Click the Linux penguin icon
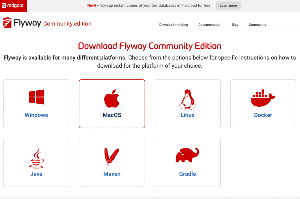 tap(187, 99)
